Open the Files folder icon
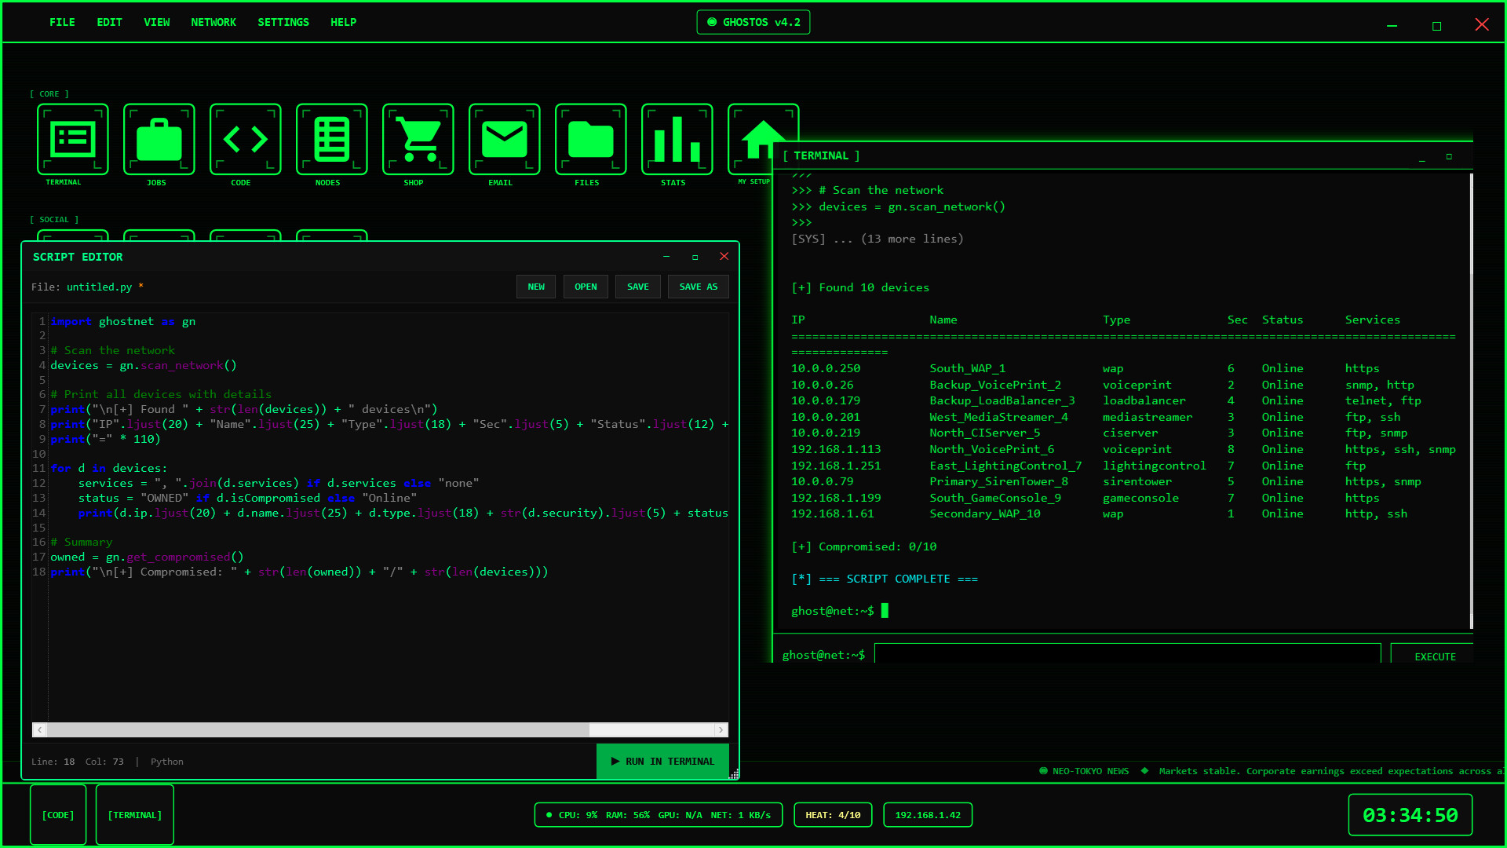The width and height of the screenshot is (1507, 848). point(590,139)
